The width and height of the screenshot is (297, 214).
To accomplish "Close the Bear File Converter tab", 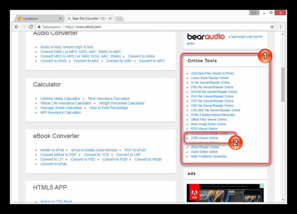I will [110, 18].
